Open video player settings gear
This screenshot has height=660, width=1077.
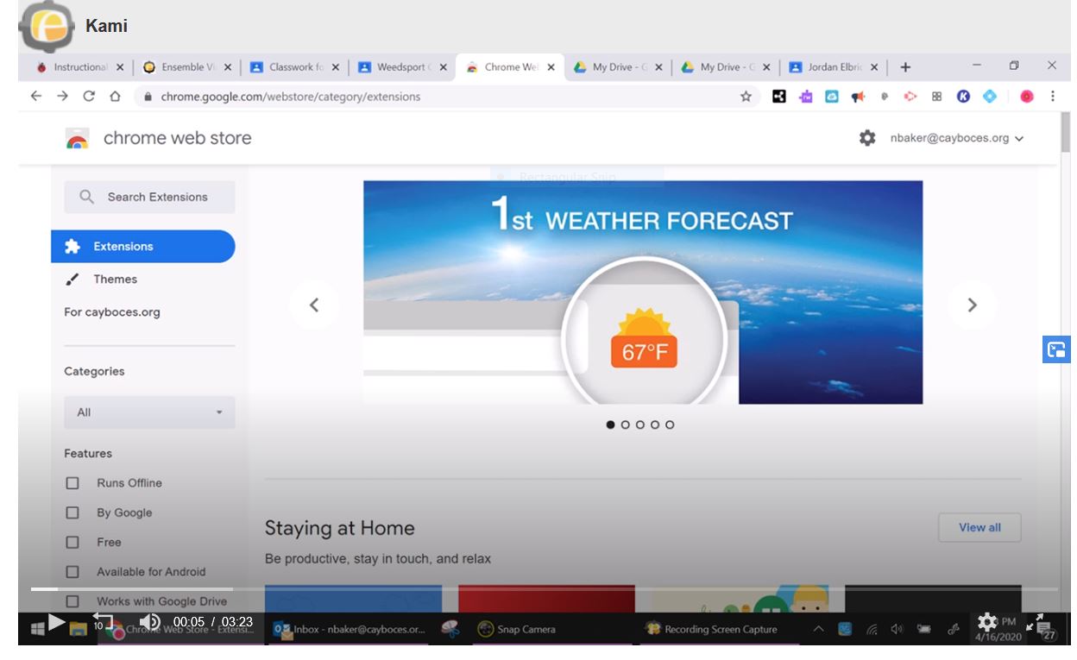(x=987, y=622)
